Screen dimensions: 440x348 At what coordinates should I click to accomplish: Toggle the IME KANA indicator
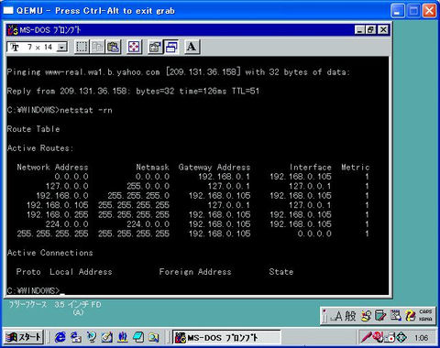(x=425, y=319)
